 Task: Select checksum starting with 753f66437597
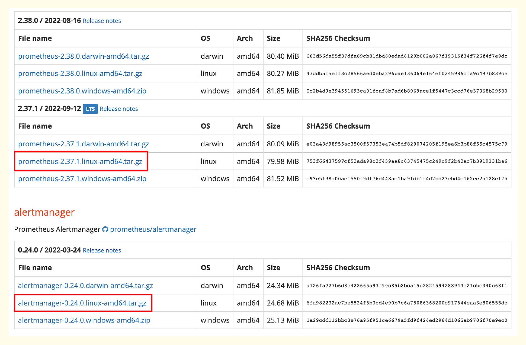point(407,161)
